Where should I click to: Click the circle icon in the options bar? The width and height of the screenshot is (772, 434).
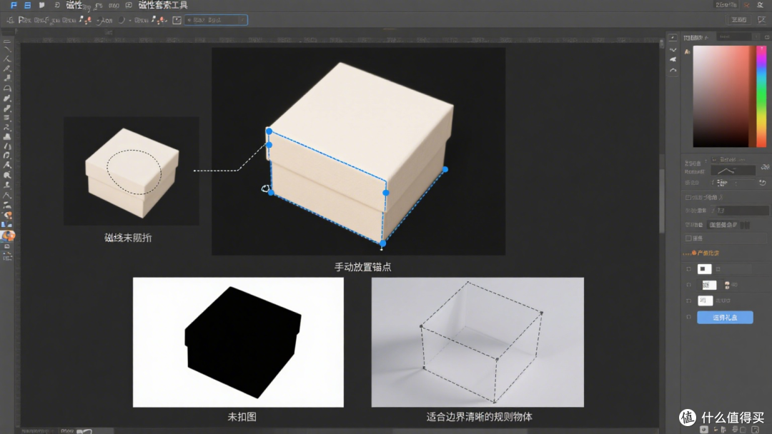[122, 20]
